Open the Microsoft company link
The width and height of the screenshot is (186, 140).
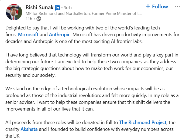pos(28,35)
